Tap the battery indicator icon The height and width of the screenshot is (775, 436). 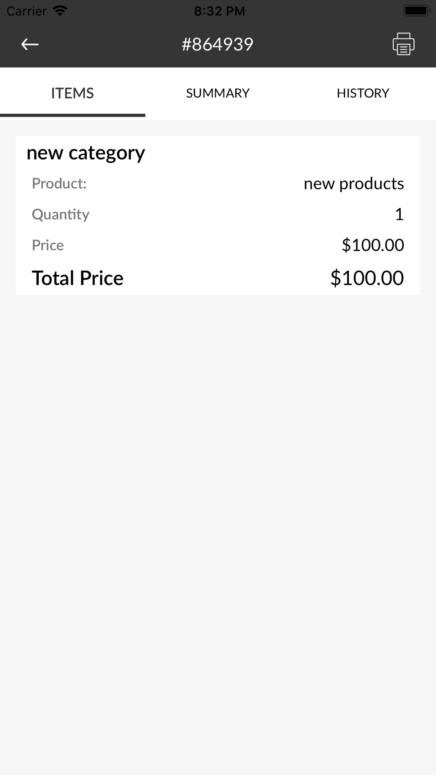click(x=416, y=10)
